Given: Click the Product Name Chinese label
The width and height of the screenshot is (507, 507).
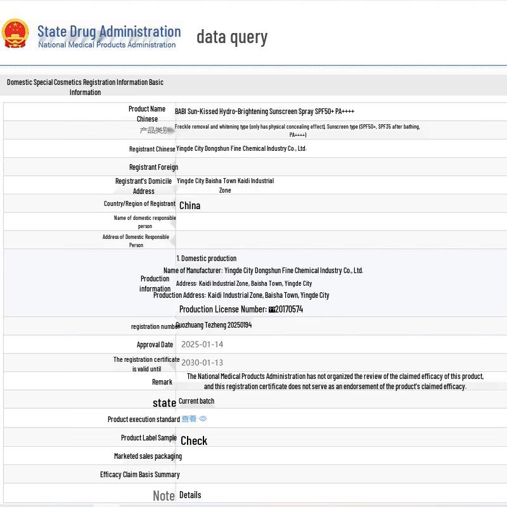Looking at the screenshot, I should coord(147,114).
